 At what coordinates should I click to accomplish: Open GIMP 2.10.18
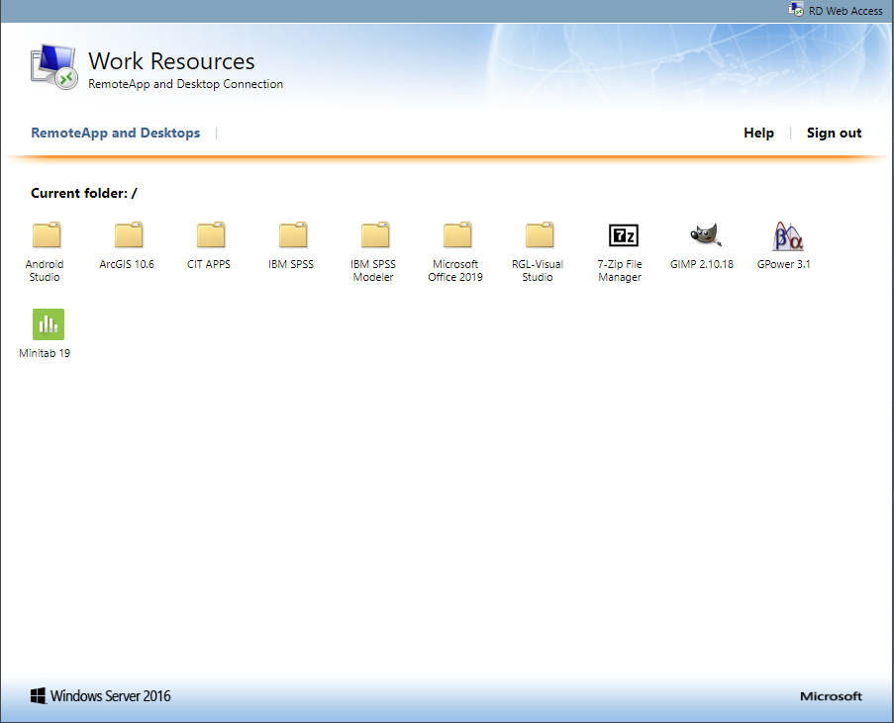coord(702,235)
